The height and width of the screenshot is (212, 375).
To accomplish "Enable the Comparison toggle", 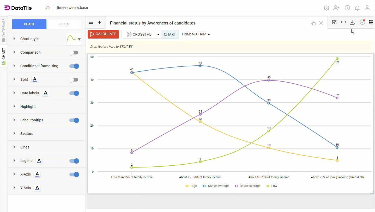I will pyautogui.click(x=74, y=53).
